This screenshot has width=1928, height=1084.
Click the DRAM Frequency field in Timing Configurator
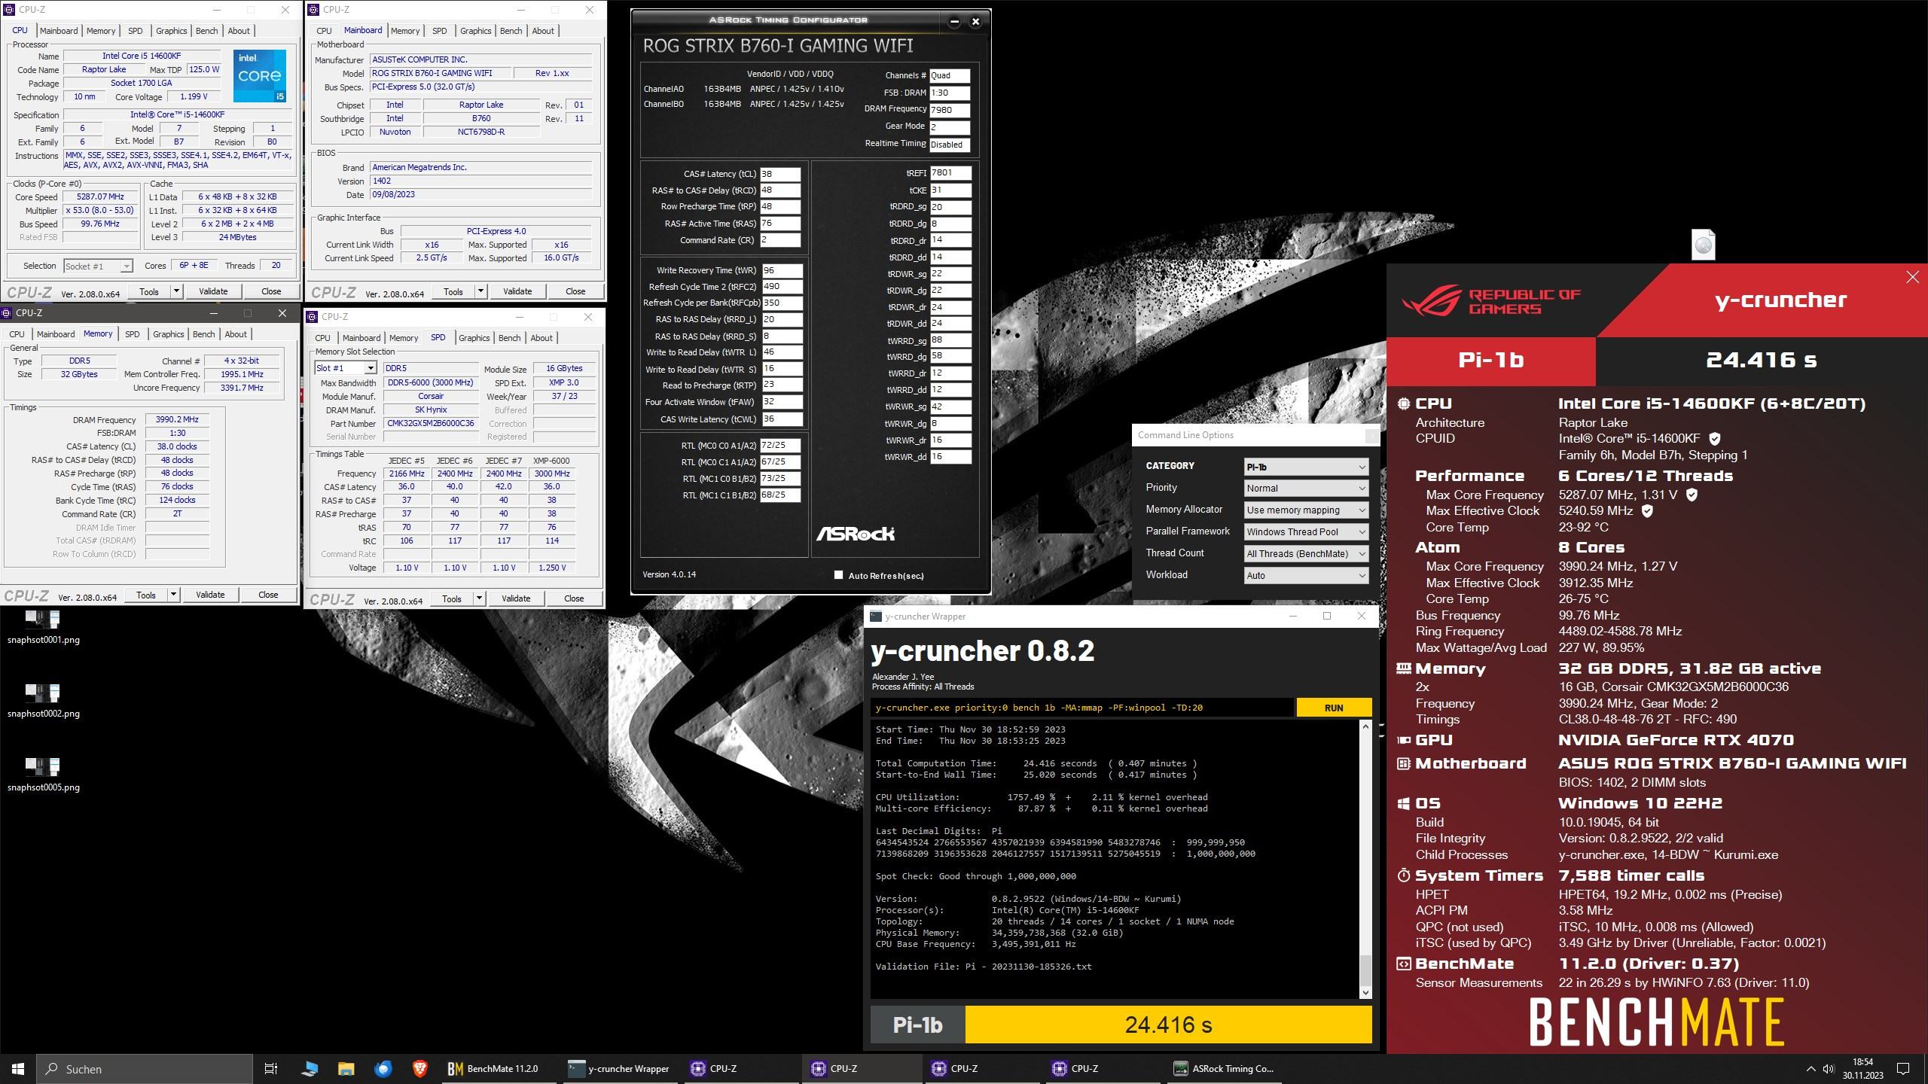[x=950, y=110]
